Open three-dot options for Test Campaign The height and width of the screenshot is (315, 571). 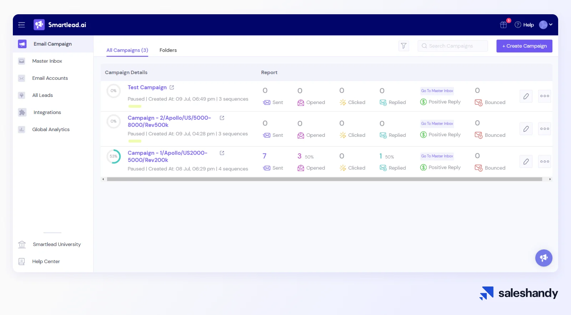click(544, 96)
